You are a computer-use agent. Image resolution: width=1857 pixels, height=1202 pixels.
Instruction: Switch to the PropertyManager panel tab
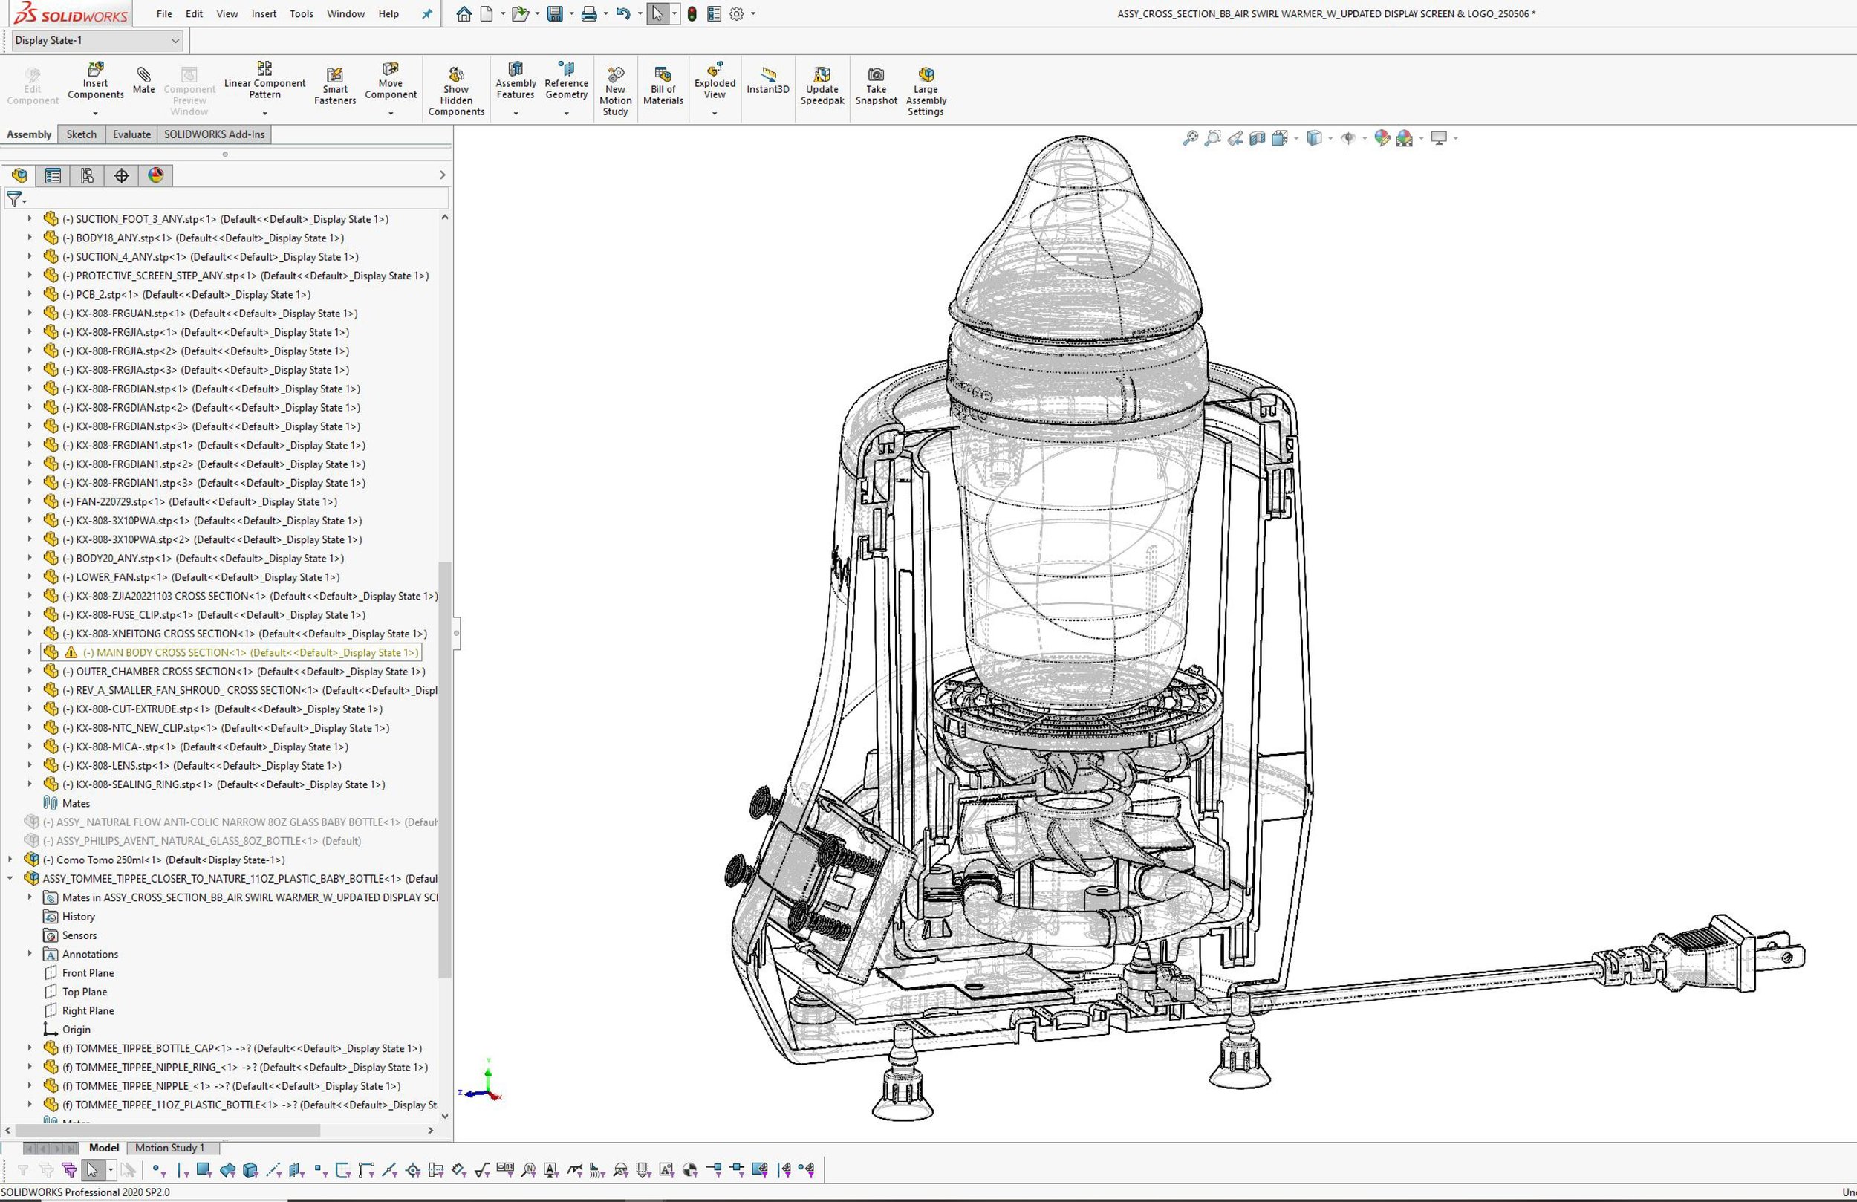(x=53, y=175)
